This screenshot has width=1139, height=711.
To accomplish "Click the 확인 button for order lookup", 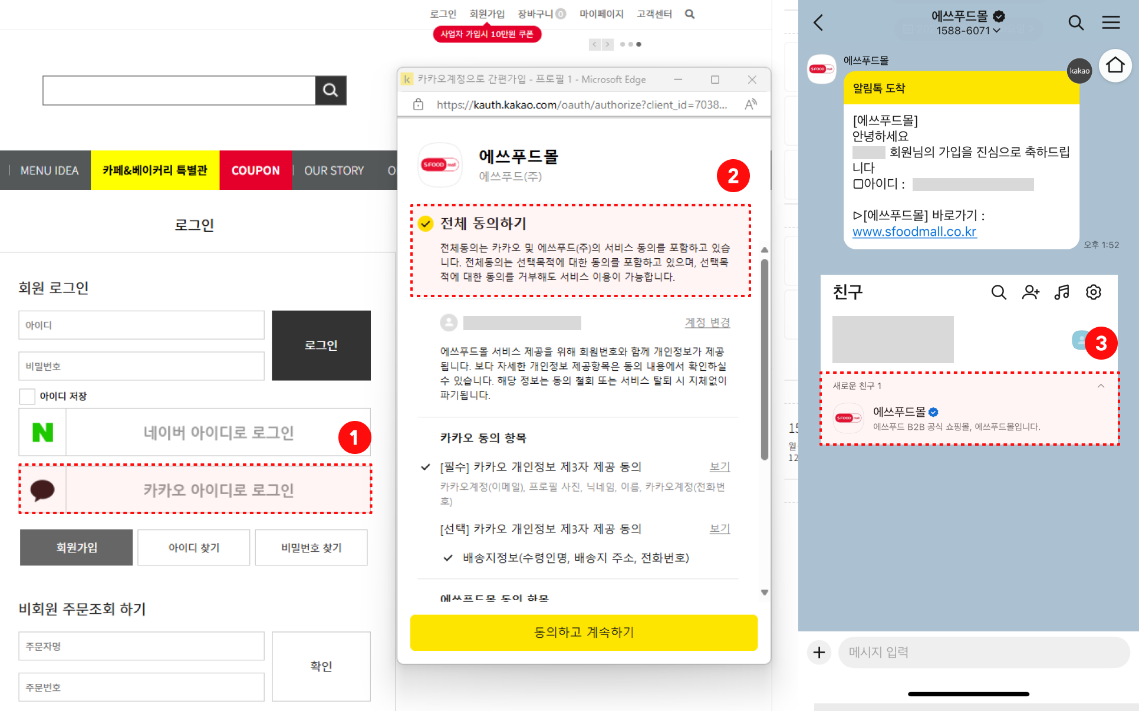I will [321, 666].
